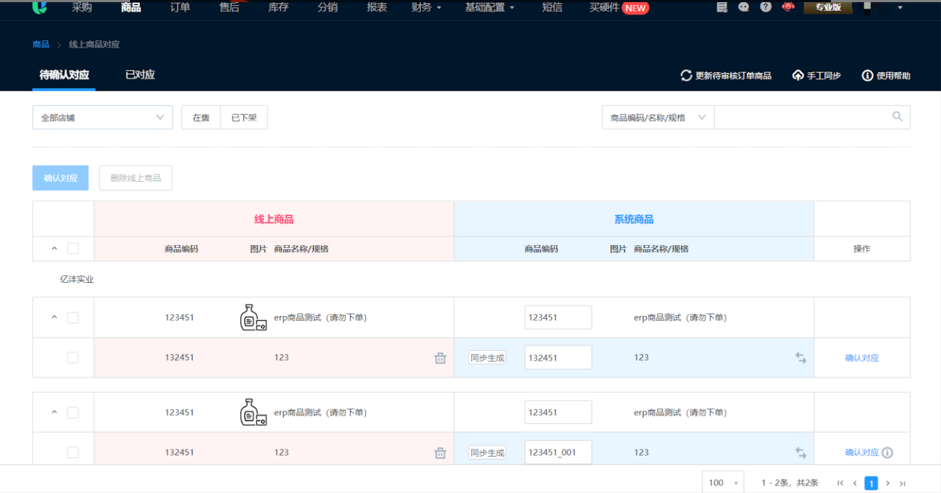Open the 订单 menu in the top navigation
This screenshot has width=941, height=493.
180,8
